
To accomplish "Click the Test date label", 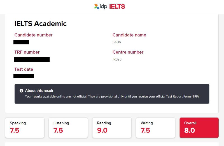I will tap(24, 69).
